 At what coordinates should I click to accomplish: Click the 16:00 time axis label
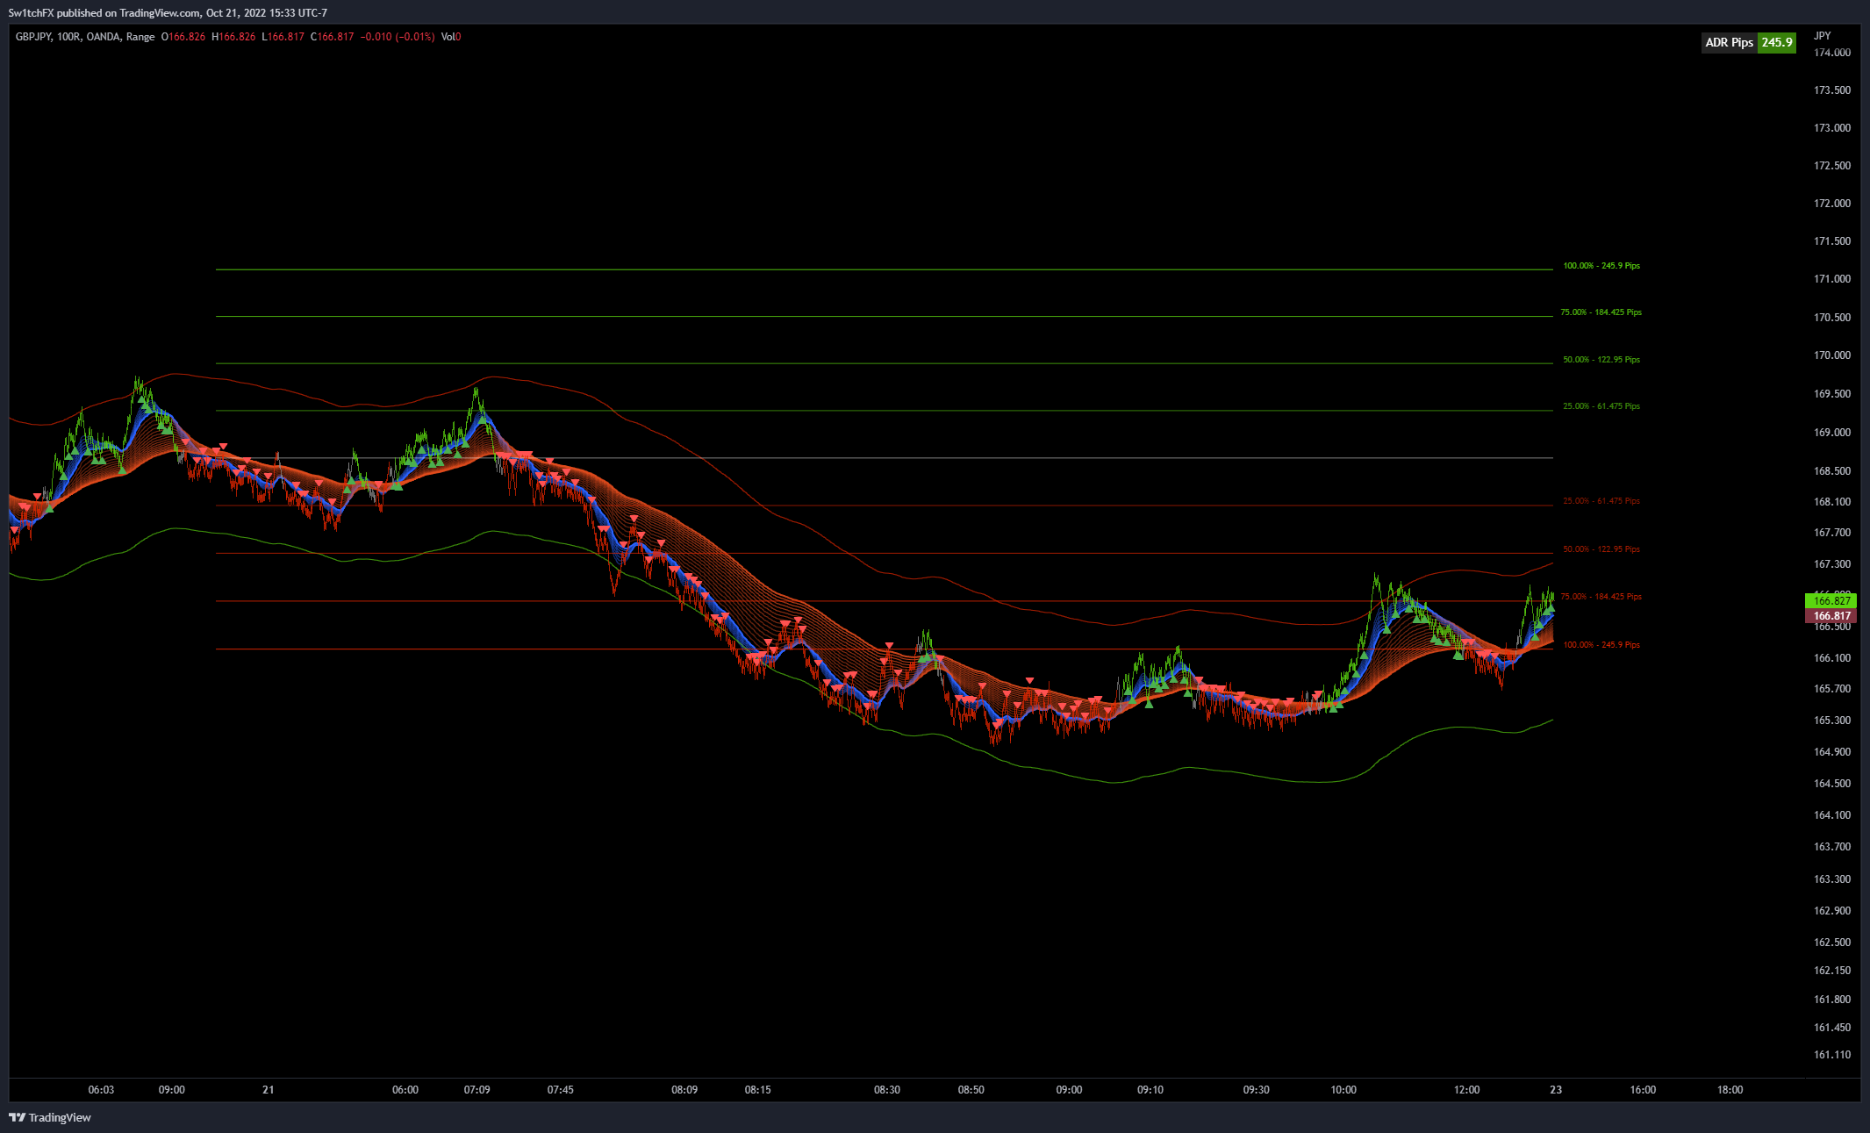coord(1643,1090)
